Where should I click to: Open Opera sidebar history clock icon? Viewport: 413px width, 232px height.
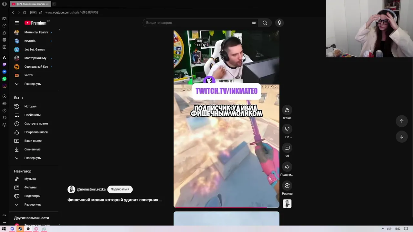point(4,111)
